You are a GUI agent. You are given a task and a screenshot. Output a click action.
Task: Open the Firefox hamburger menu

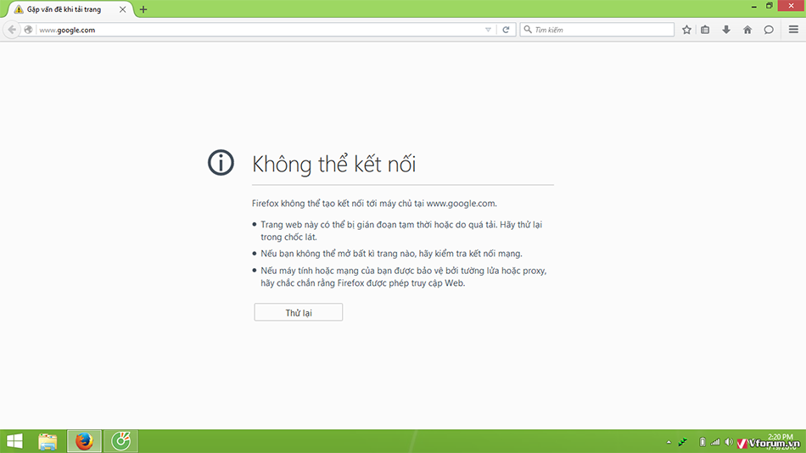pyautogui.click(x=793, y=30)
